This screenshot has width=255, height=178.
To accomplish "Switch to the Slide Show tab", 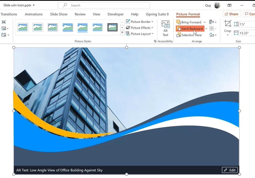I will click(x=59, y=14).
